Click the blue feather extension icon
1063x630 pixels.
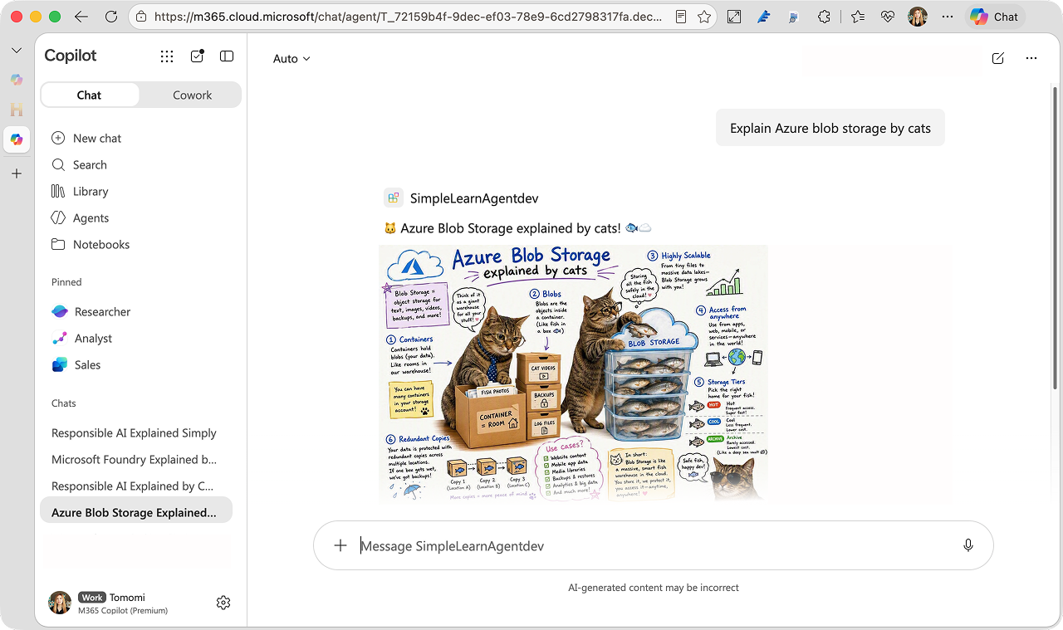764,17
